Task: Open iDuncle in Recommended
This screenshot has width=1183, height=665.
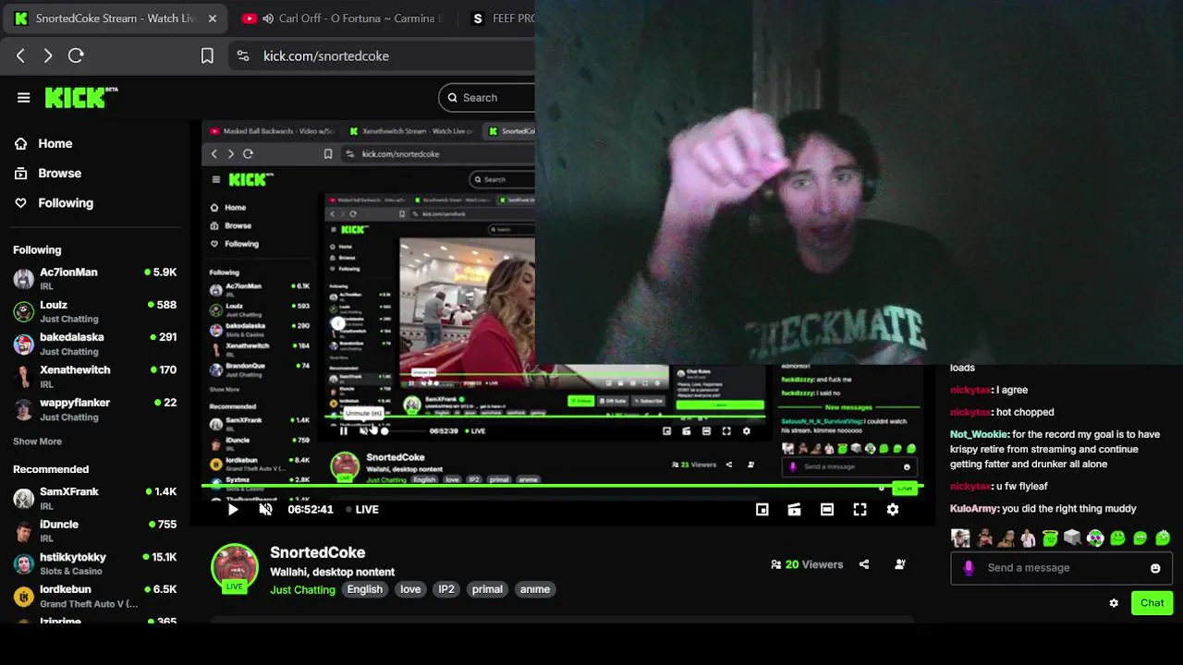Action: click(94, 530)
